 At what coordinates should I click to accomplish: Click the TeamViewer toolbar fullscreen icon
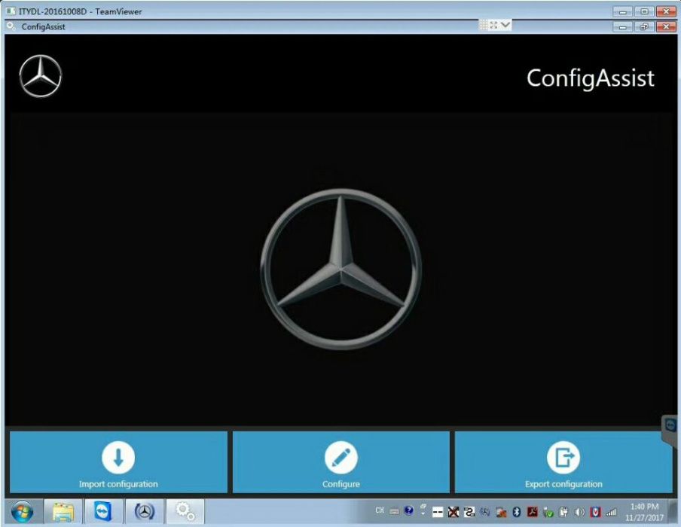494,25
